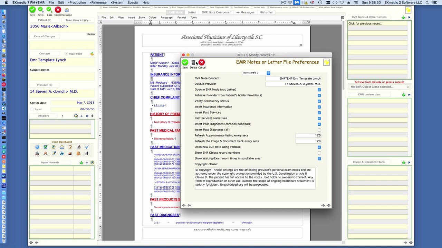Toggle Retrieve Provider from Patient's holder checkbox
This screenshot has height=248, width=442.
click(x=319, y=95)
